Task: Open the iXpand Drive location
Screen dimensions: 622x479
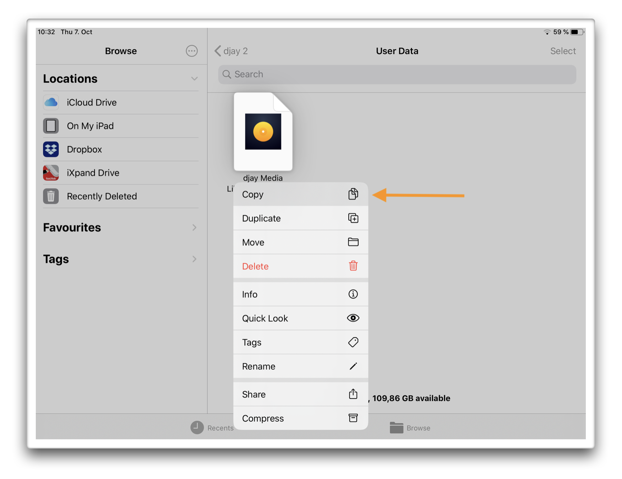Action: pyautogui.click(x=93, y=173)
